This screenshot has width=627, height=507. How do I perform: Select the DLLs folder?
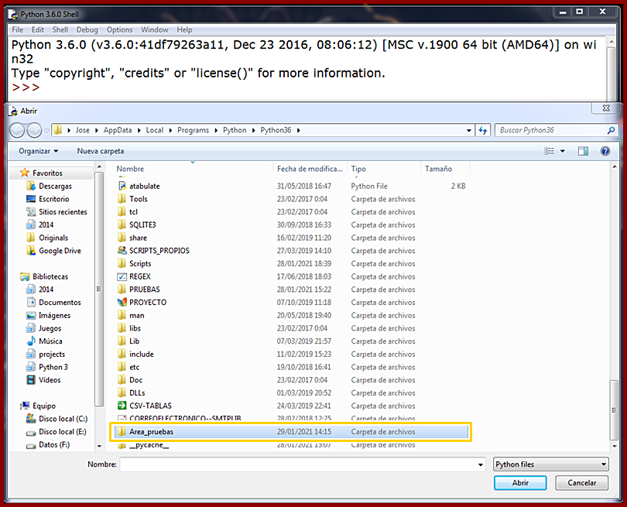137,393
